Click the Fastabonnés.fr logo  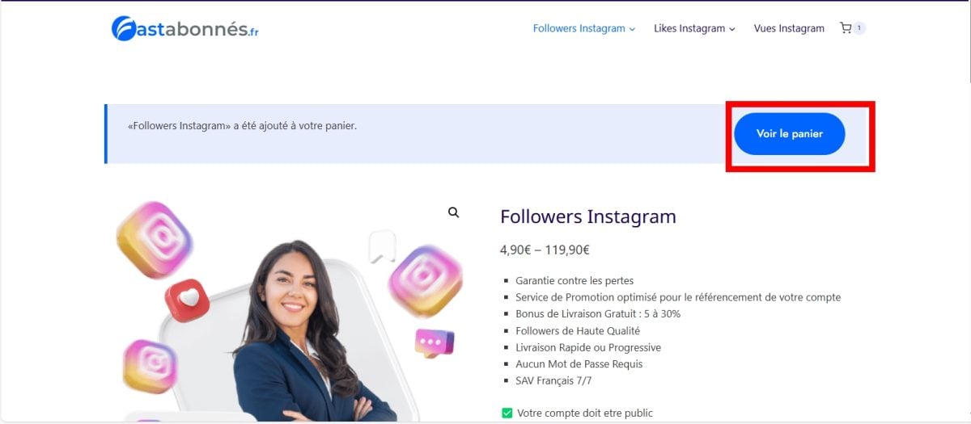pos(185,29)
